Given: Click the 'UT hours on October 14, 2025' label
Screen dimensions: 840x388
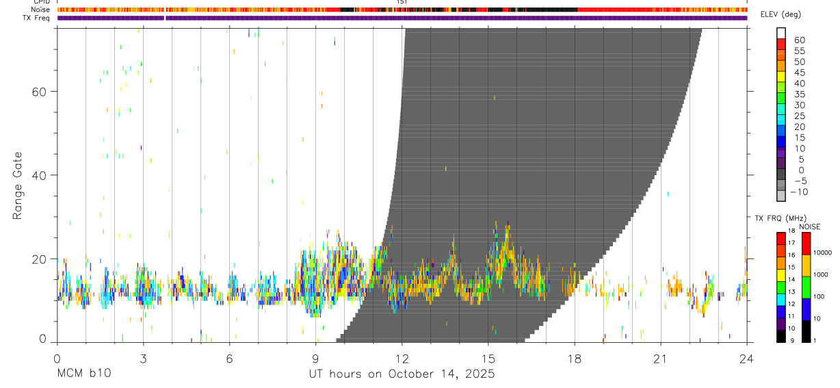Looking at the screenshot, I should click(401, 374).
